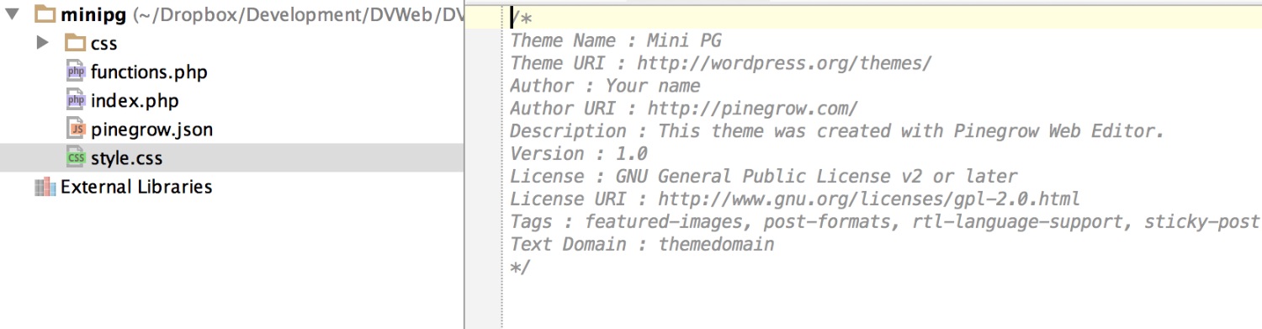Click the 'Author : Your name' line
This screenshot has width=1262, height=329.
point(605,86)
